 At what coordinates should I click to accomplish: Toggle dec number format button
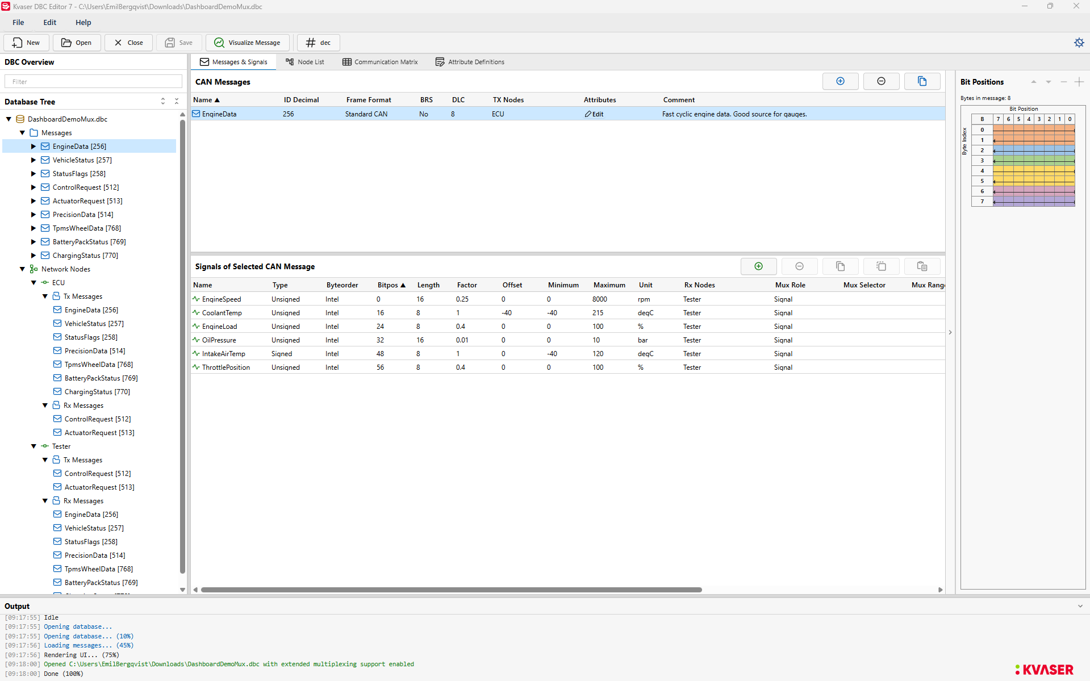pyautogui.click(x=319, y=43)
